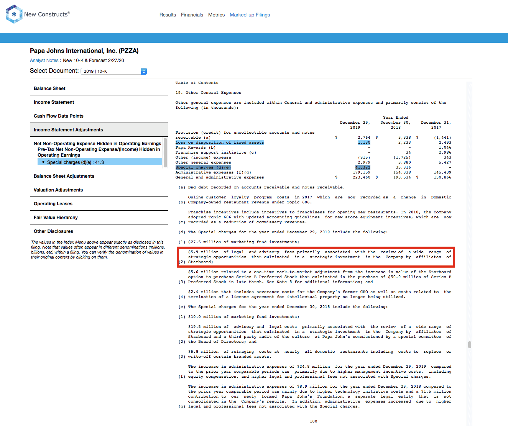
Task: Click the Papa Johns International, Inc. (PZZA) title
Action: 84,51
